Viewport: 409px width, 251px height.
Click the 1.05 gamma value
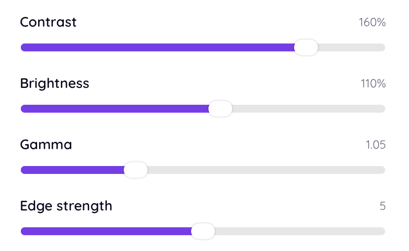click(x=376, y=145)
